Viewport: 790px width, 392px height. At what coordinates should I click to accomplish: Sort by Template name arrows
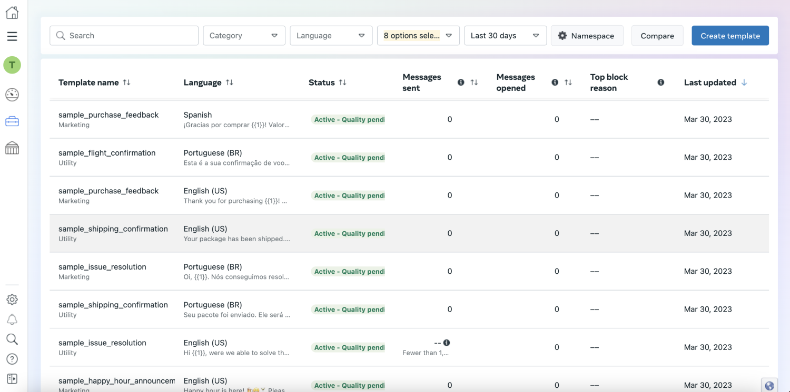click(126, 82)
